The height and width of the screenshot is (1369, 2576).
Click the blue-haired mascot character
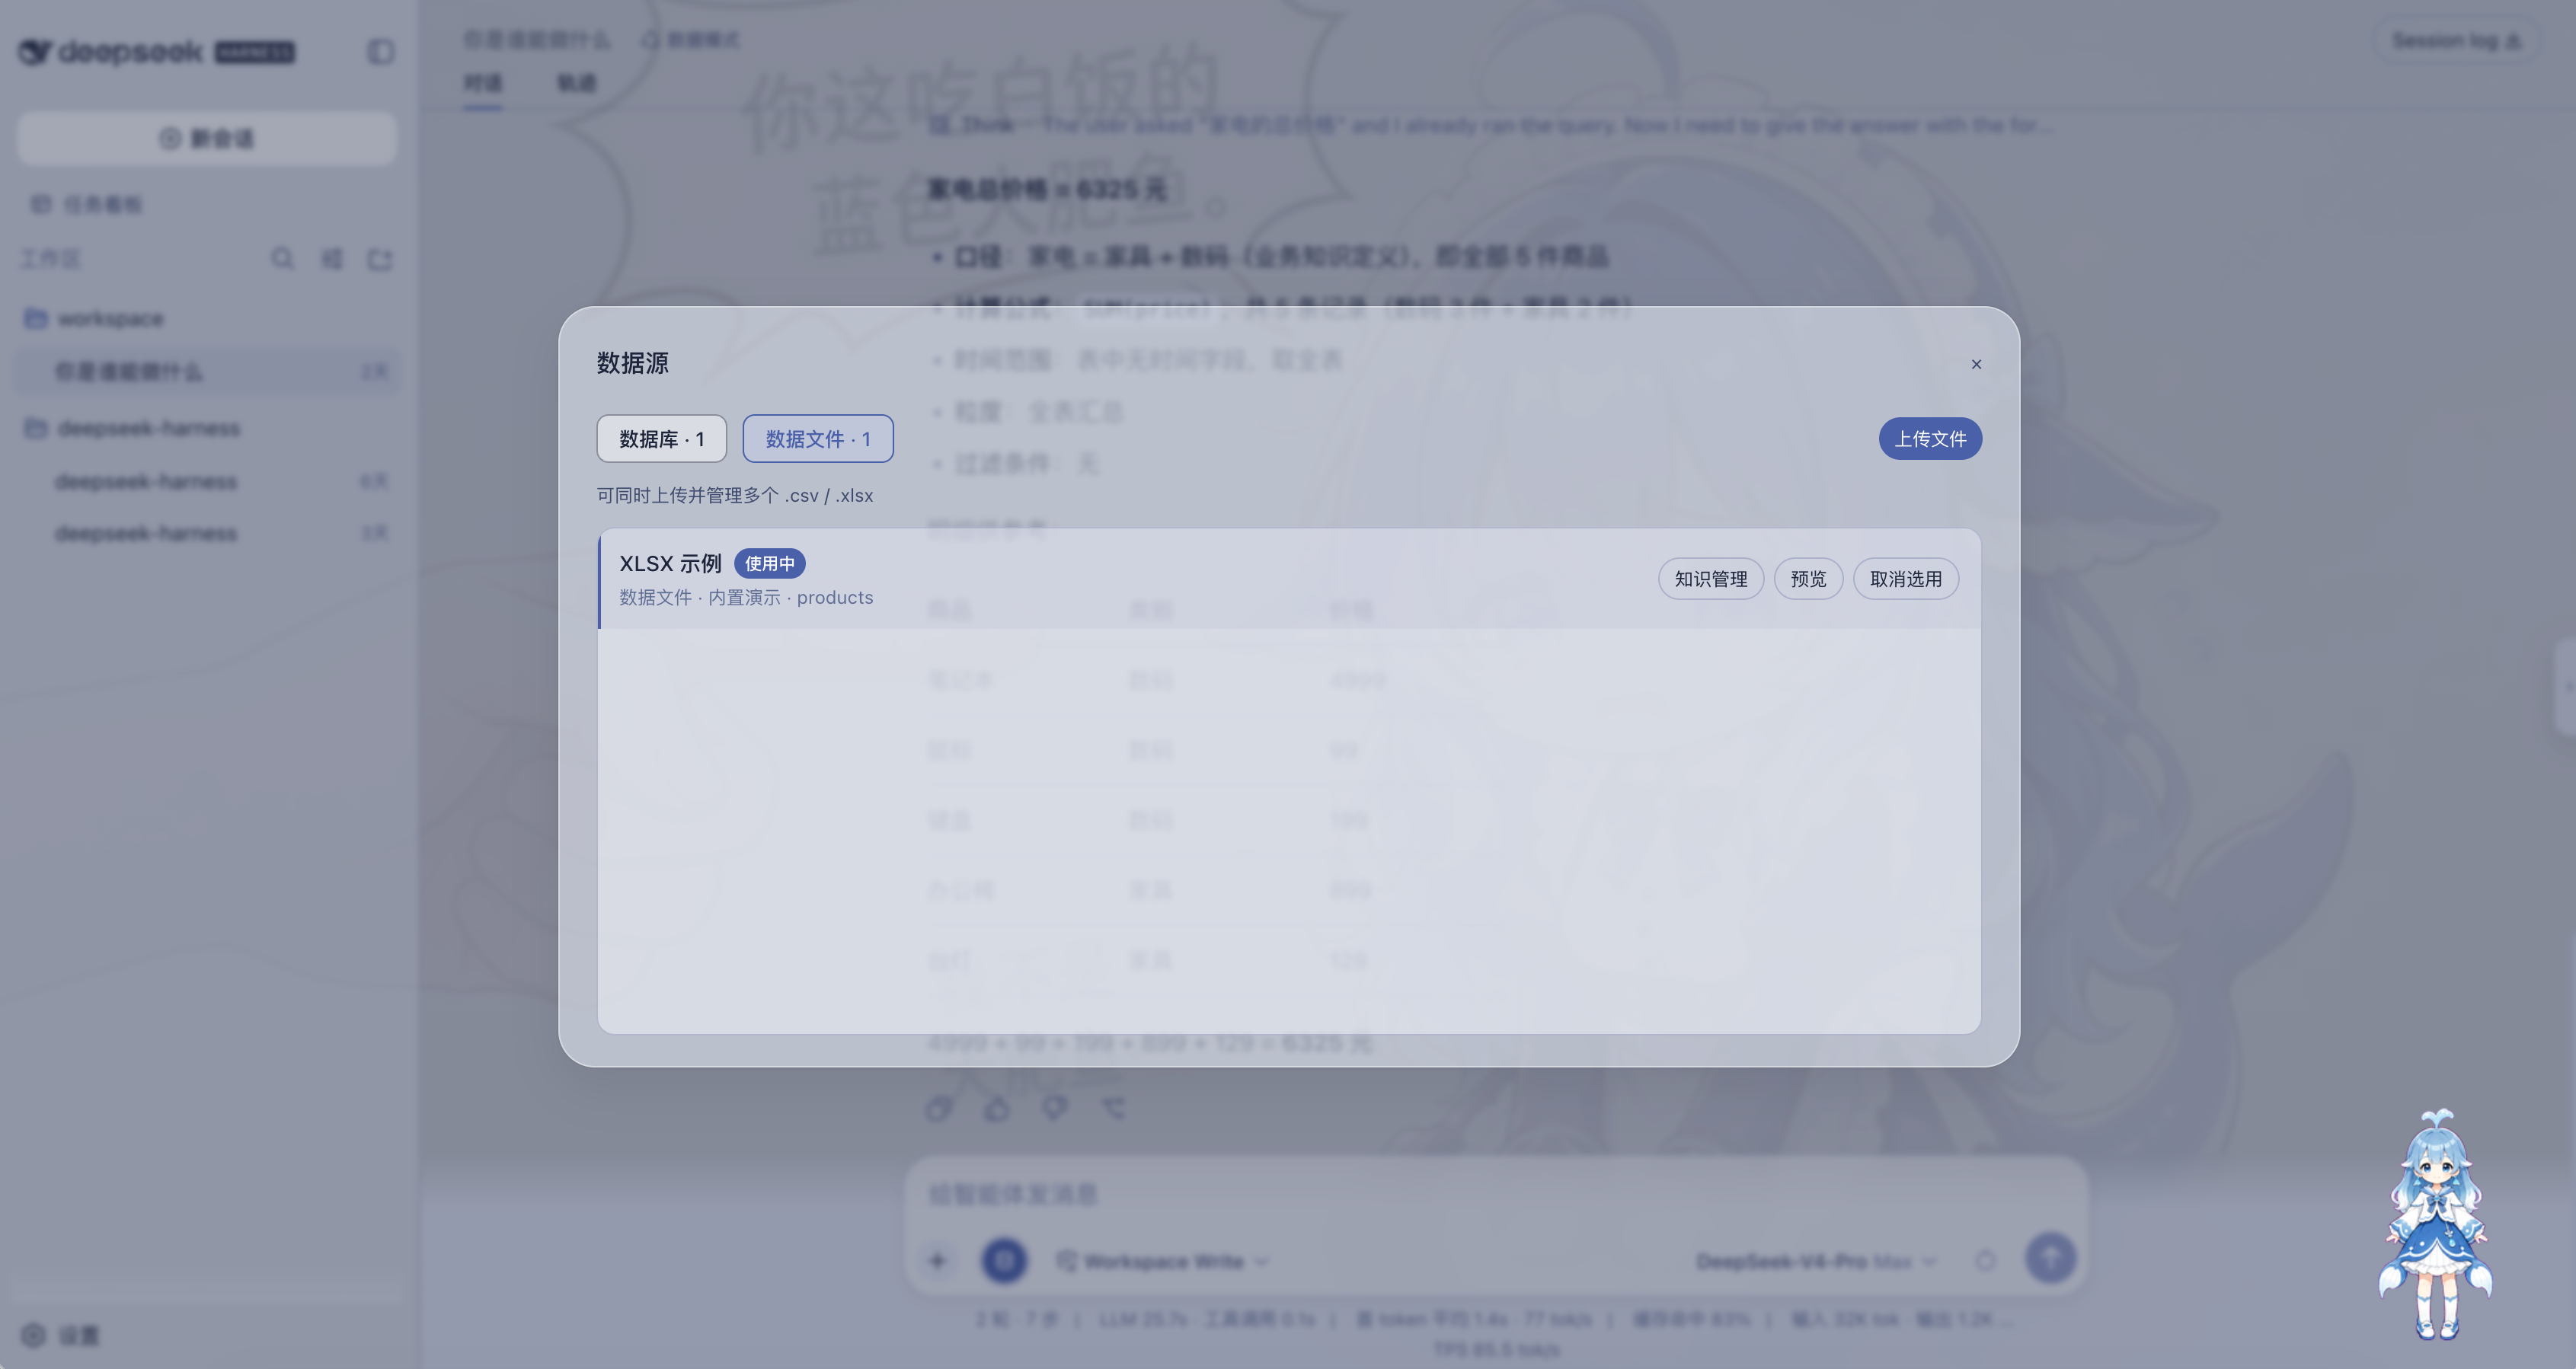click(2435, 1224)
